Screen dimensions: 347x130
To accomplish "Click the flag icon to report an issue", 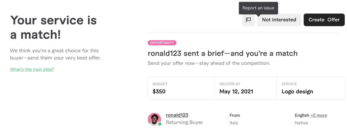I will click(x=248, y=20).
